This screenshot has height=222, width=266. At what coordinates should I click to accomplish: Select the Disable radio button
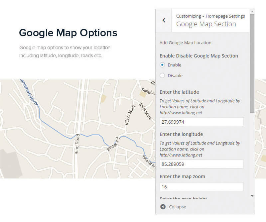click(x=162, y=75)
